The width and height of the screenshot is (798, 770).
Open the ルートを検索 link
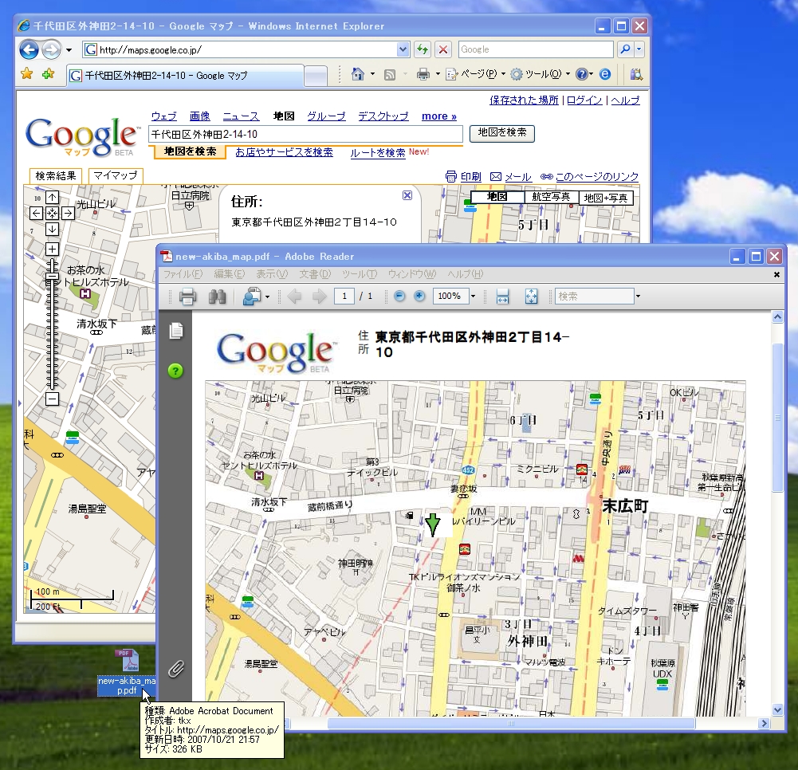[378, 153]
